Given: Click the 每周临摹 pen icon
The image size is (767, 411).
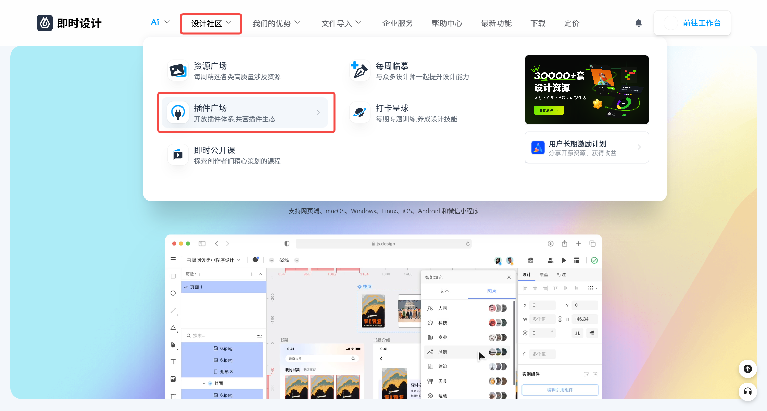Looking at the screenshot, I should (x=360, y=70).
